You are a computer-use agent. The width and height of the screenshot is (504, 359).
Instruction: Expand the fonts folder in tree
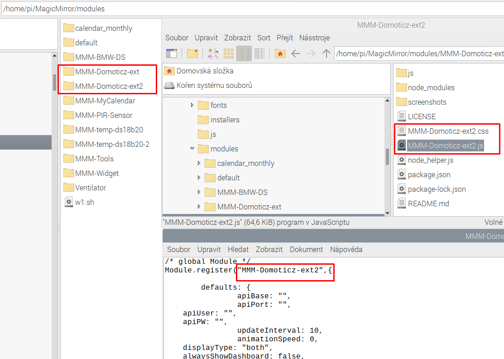click(192, 105)
